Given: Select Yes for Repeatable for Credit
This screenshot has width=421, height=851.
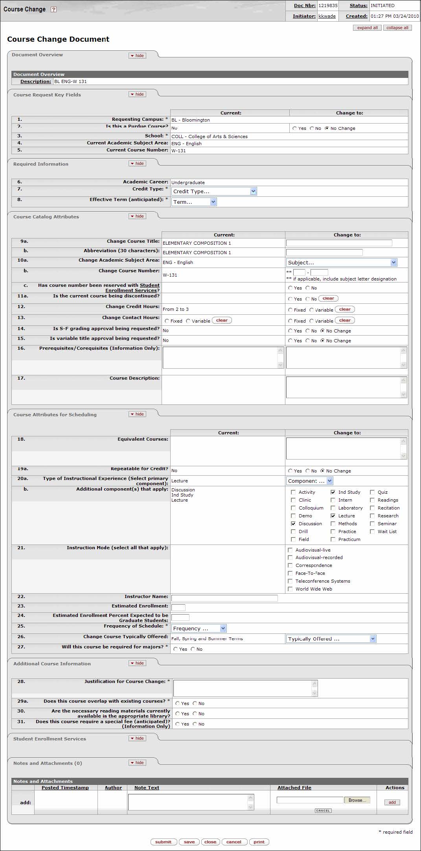Looking at the screenshot, I should 290,471.
